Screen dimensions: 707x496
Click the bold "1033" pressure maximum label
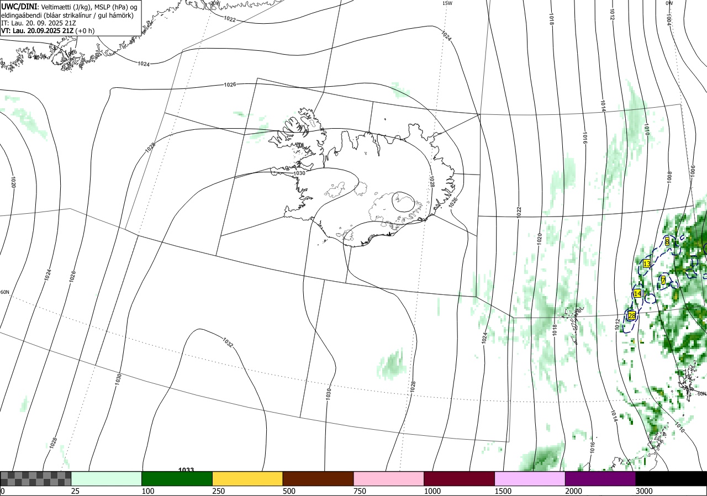pos(186,470)
